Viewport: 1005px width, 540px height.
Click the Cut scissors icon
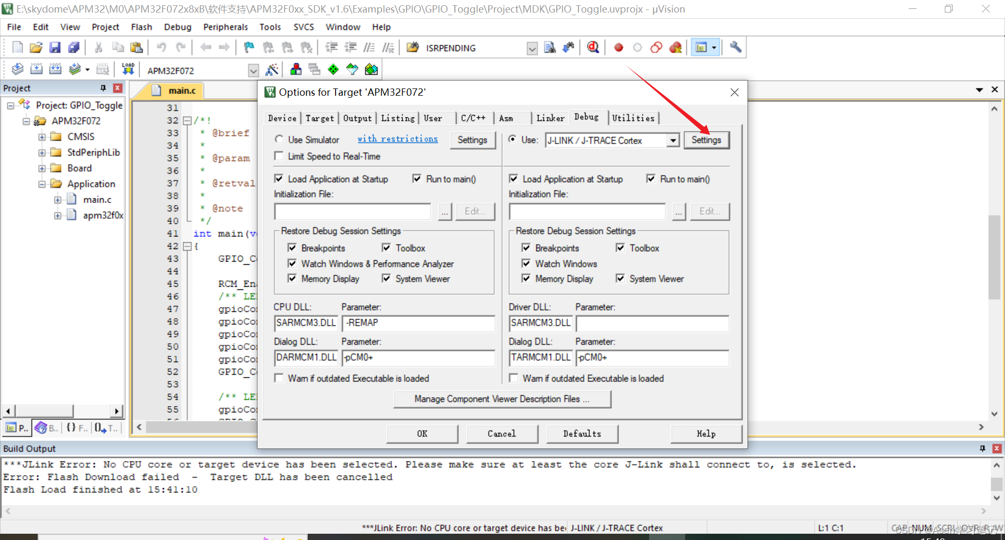click(x=98, y=48)
